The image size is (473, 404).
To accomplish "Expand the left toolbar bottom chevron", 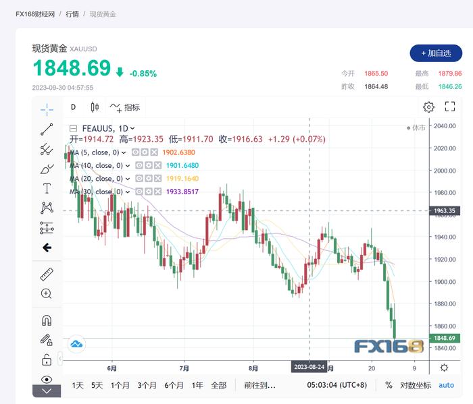I will 47,391.
